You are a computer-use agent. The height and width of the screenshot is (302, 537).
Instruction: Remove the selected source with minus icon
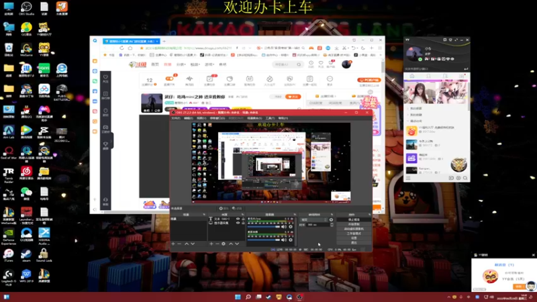(x=217, y=244)
